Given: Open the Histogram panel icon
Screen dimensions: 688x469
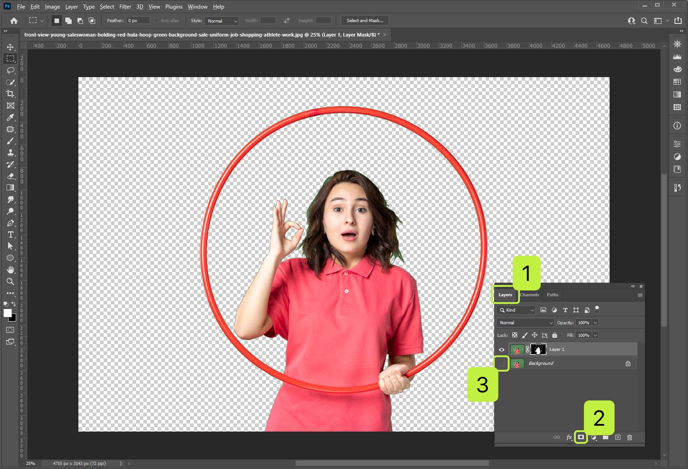Looking at the screenshot, I should pos(677,56).
